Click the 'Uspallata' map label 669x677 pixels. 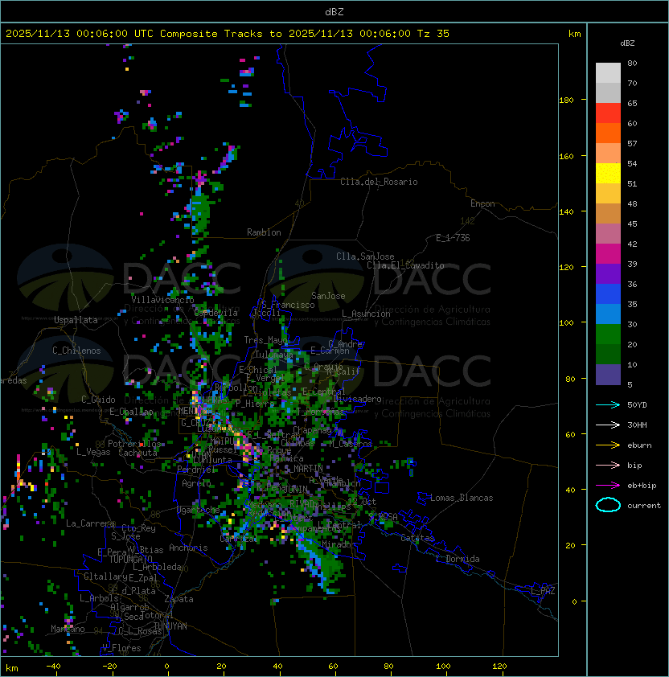point(76,320)
